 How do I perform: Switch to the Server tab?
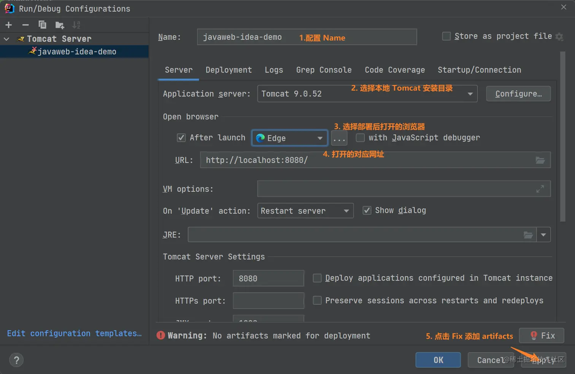(178, 70)
